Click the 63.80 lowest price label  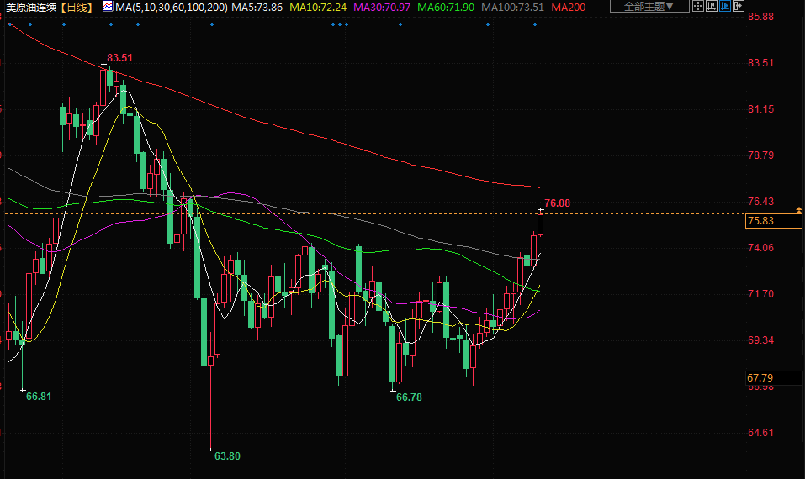227,456
